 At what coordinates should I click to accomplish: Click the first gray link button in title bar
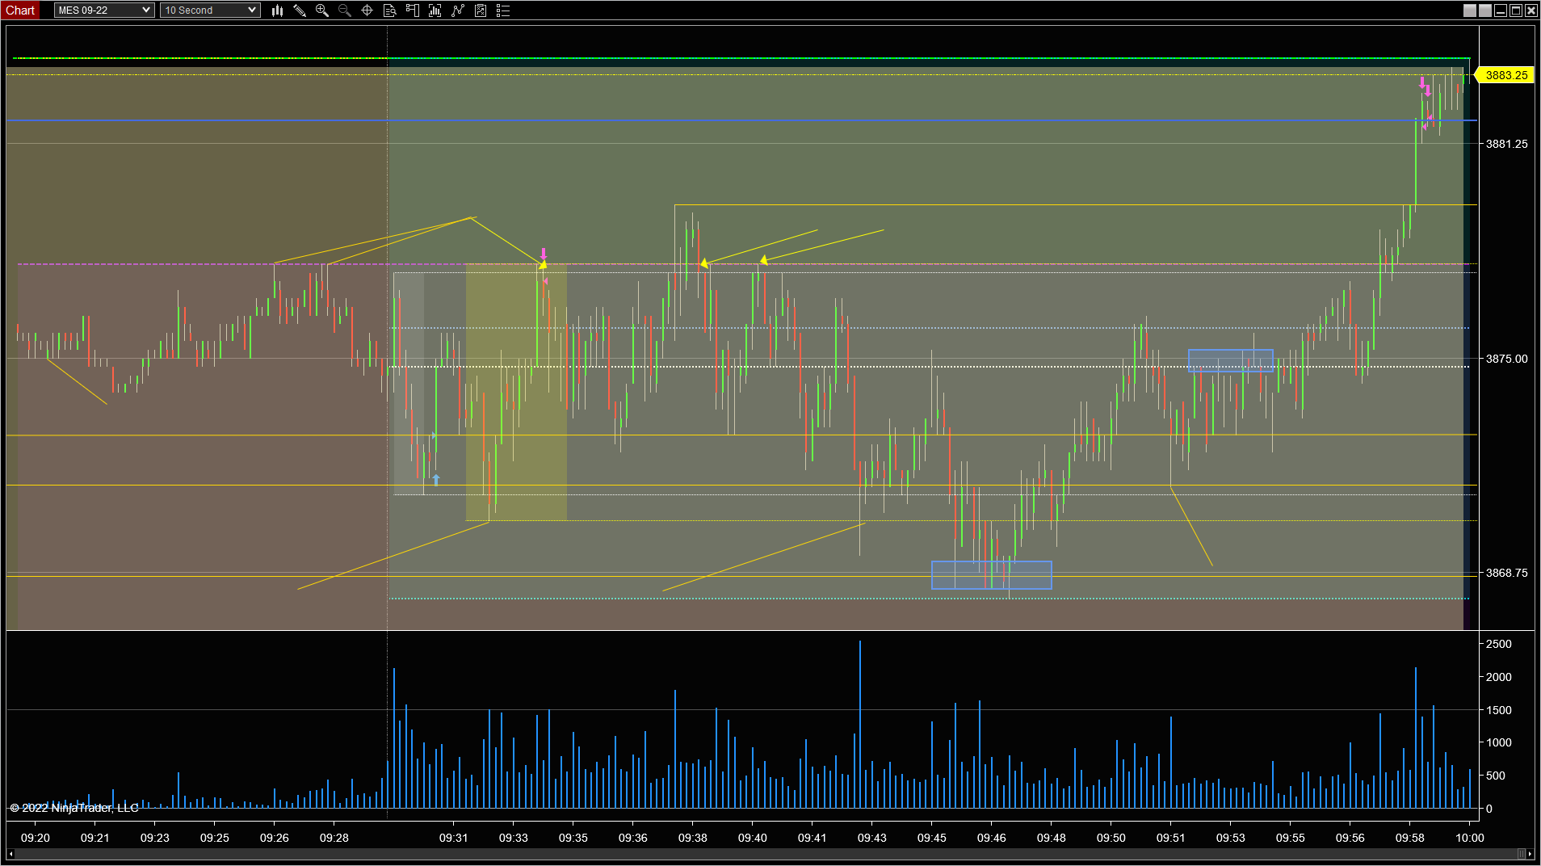(1470, 11)
